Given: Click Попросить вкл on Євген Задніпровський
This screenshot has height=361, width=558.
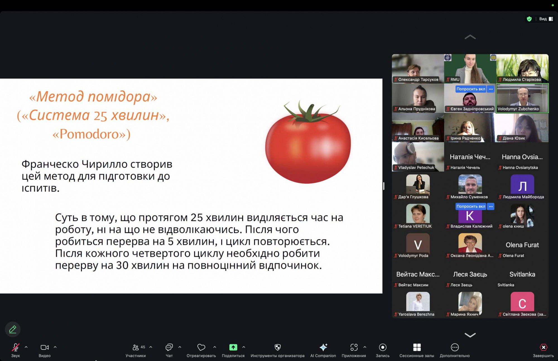Looking at the screenshot, I should (x=470, y=89).
